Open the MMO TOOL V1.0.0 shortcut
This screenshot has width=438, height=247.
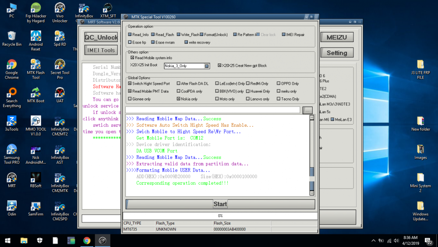(x=35, y=126)
